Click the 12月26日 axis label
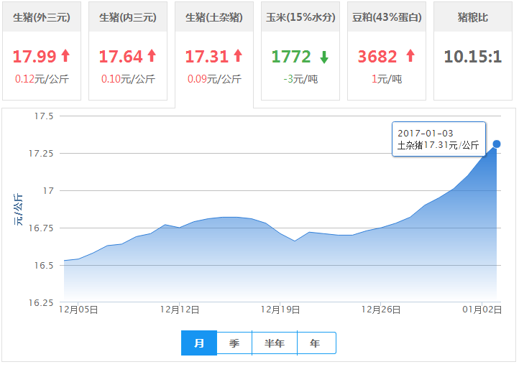This screenshot has width=519, height=367. click(x=381, y=310)
